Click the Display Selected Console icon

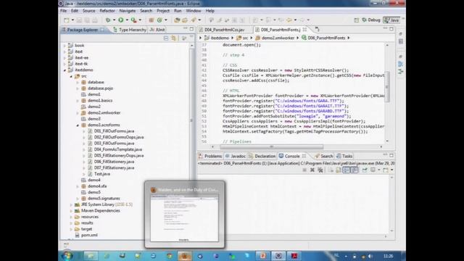click(x=373, y=170)
